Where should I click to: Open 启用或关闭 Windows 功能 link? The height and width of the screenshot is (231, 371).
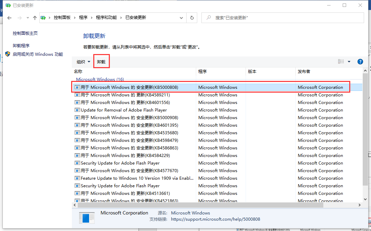pyautogui.click(x=38, y=54)
